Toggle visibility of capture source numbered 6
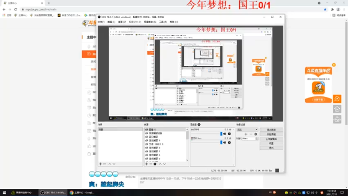Viewport: 348px width, 196px height. (146, 155)
